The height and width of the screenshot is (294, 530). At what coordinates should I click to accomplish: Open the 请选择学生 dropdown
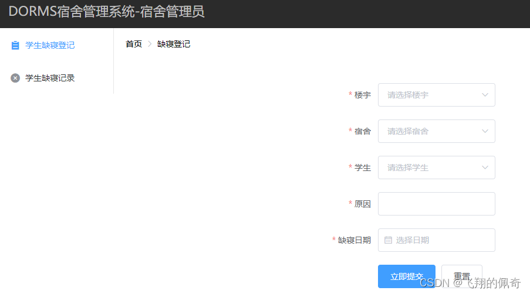point(436,167)
